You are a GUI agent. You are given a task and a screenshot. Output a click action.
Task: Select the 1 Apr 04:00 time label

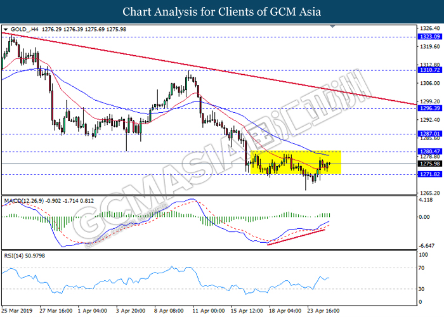(93, 311)
